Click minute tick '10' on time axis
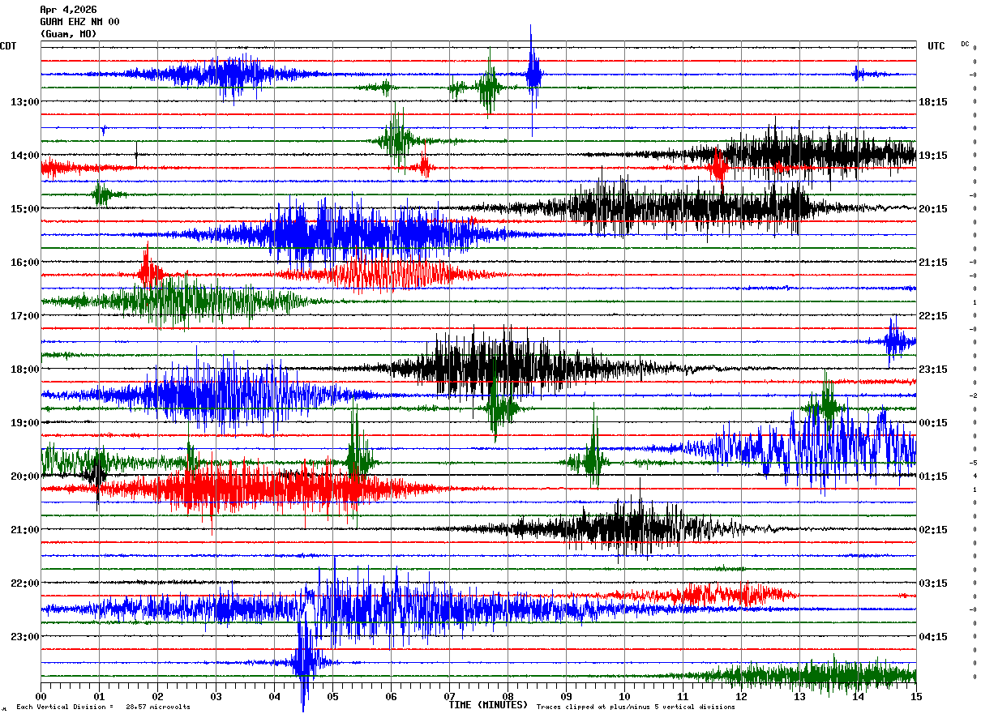Screen dimensions: 981x718 pyautogui.click(x=624, y=696)
